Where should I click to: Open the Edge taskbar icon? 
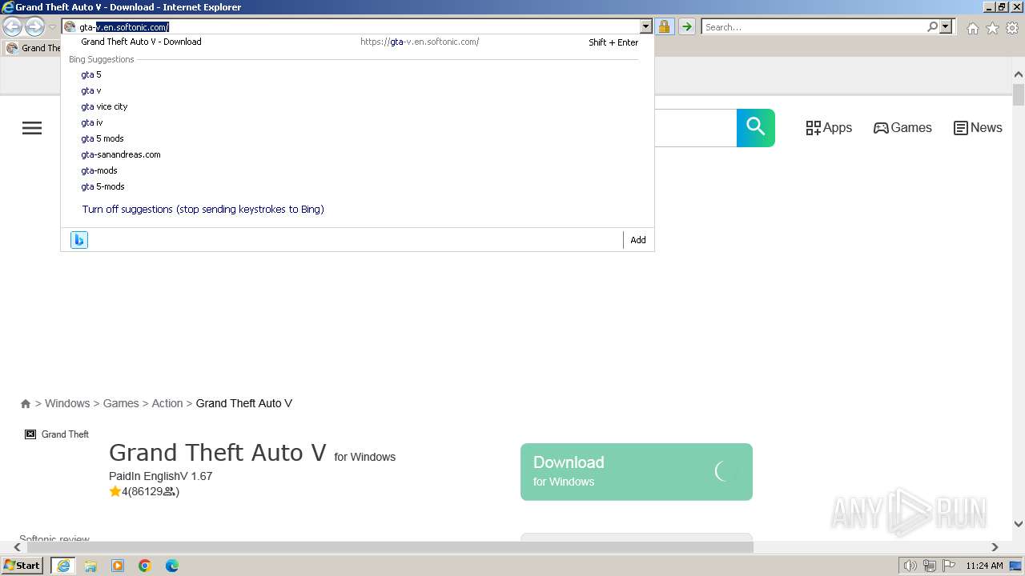click(172, 566)
